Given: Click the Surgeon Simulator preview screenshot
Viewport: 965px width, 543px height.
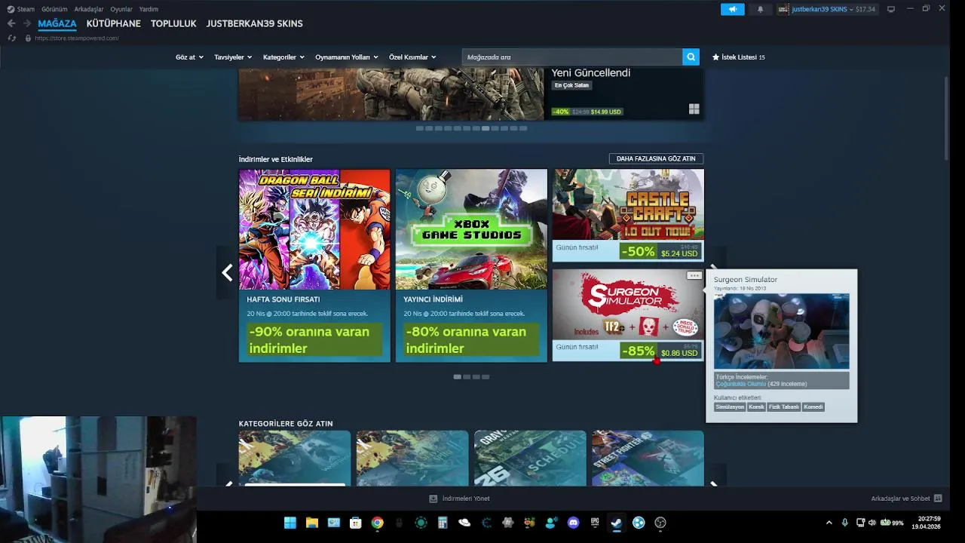Looking at the screenshot, I should (x=781, y=331).
